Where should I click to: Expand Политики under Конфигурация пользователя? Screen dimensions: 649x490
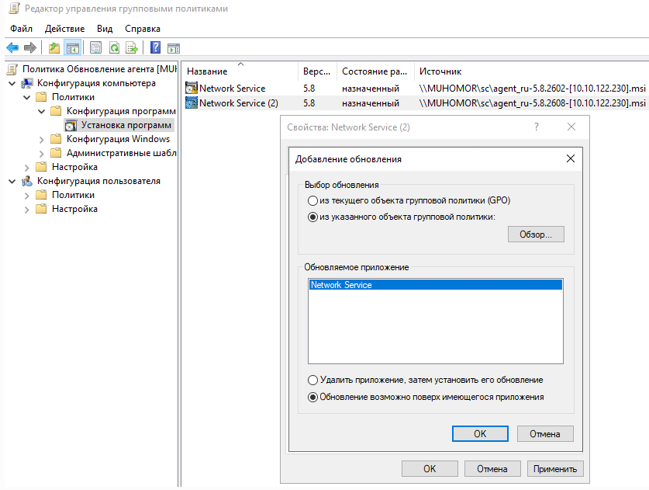[26, 195]
